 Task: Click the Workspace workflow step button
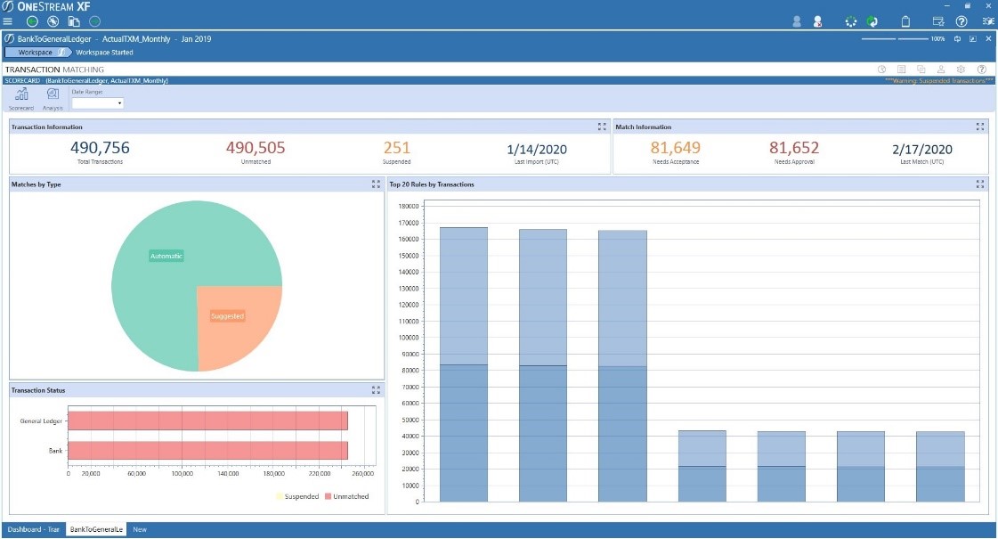36,53
